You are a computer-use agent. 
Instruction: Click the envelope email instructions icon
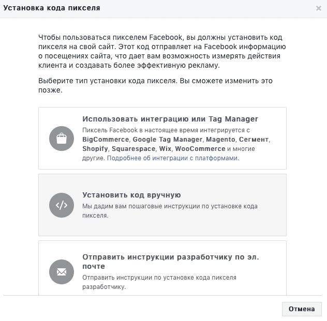[x=62, y=272]
